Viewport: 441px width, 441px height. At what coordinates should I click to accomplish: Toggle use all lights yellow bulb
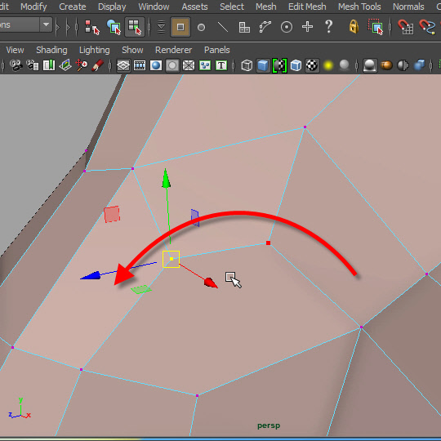coord(328,66)
